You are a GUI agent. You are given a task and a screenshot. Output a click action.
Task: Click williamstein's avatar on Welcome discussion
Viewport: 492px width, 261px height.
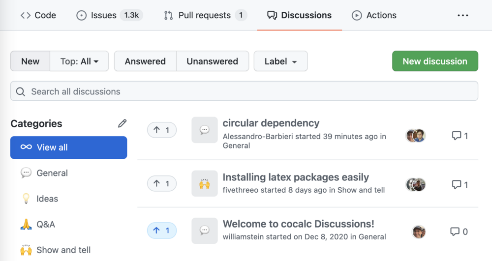419,232
